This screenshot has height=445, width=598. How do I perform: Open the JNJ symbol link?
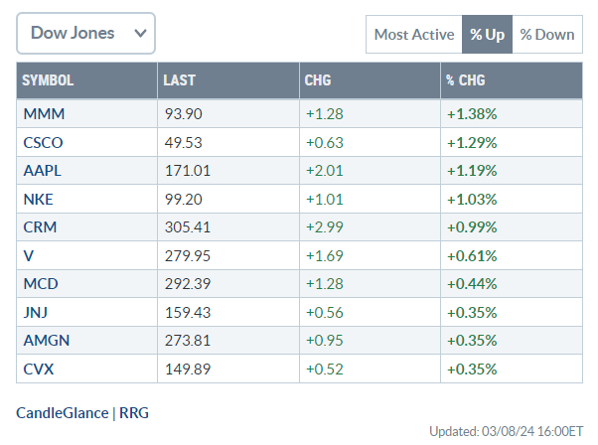(36, 312)
